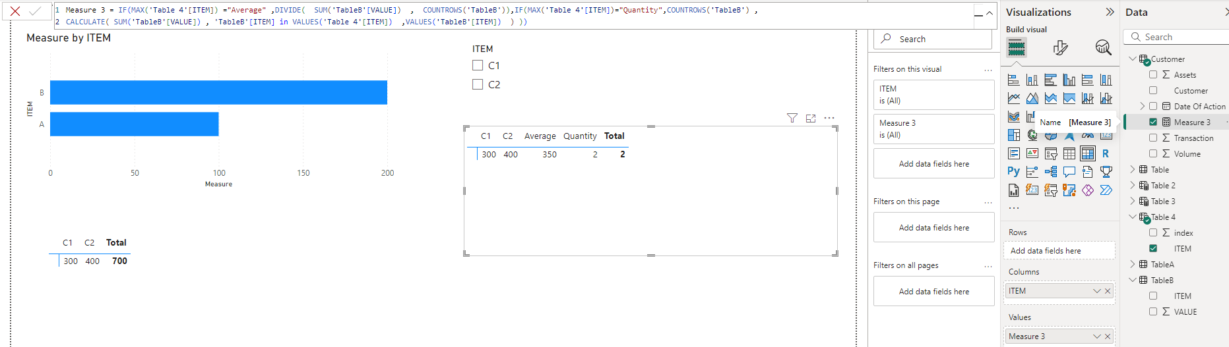1229x347 pixels.
Task: Open More options on the matrix visual
Action: coord(829,118)
